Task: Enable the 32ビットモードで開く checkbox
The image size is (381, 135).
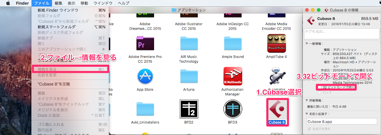Action: [x=320, y=87]
